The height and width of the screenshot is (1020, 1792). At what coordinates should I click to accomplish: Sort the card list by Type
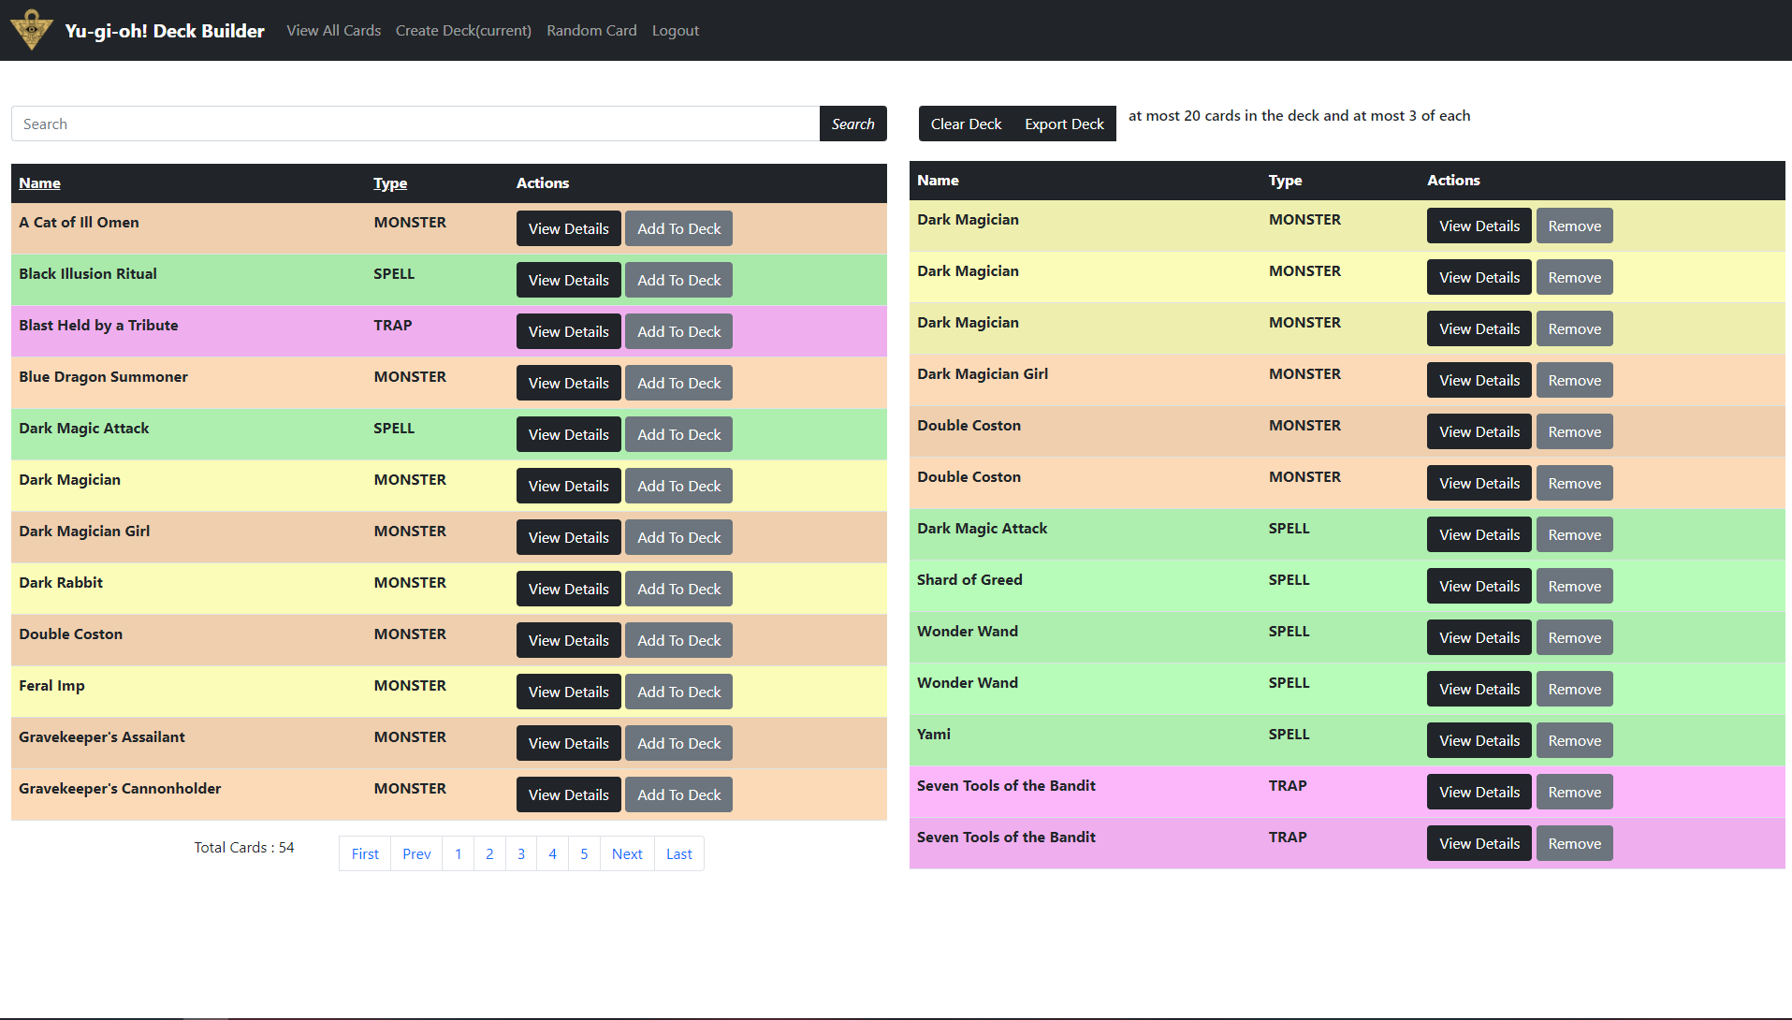[x=389, y=182]
